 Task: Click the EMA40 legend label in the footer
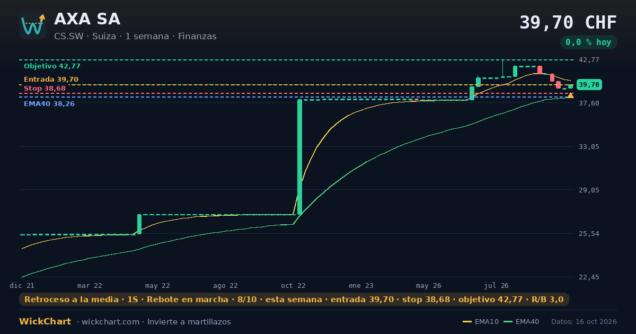coord(527,322)
